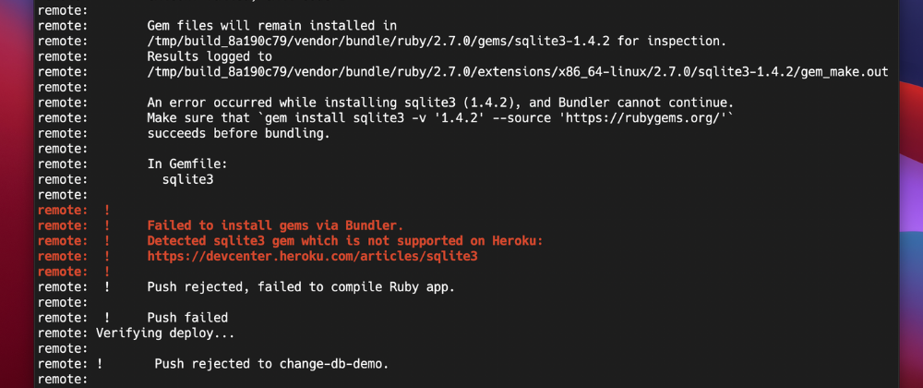
Task: Click the exclamation mark before "Push rejected to"
Action: pyautogui.click(x=100, y=364)
